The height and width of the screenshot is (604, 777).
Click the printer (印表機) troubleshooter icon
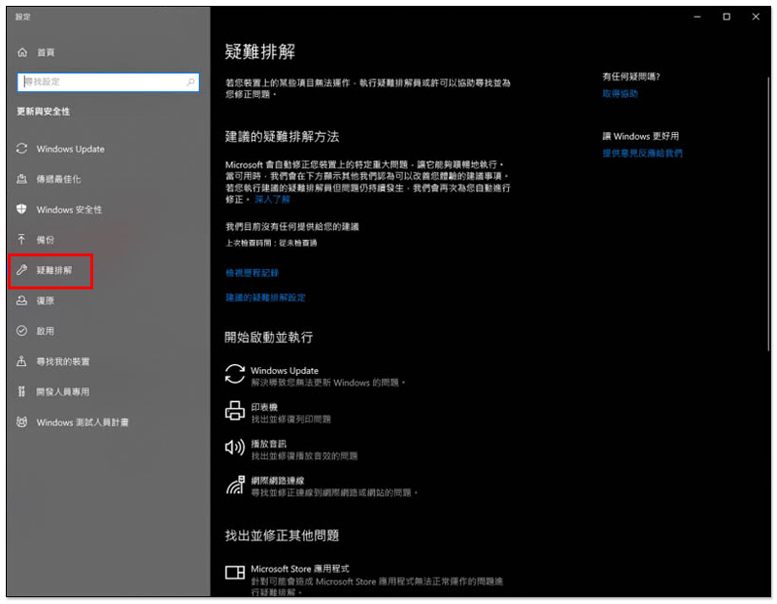click(235, 411)
